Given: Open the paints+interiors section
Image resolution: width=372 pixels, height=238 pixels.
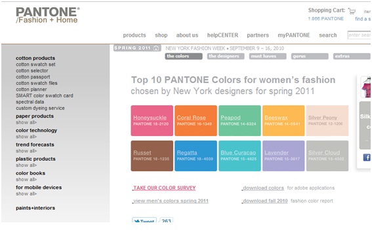Looking at the screenshot, I should (x=35, y=208).
